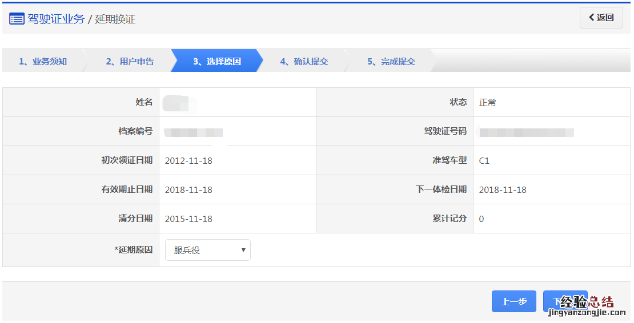Select step 2 用户申告
Image resolution: width=634 pixels, height=323 pixels.
click(130, 61)
